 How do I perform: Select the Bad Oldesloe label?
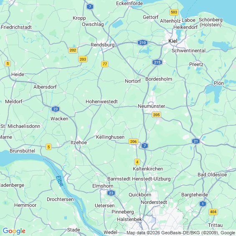click(x=212, y=175)
